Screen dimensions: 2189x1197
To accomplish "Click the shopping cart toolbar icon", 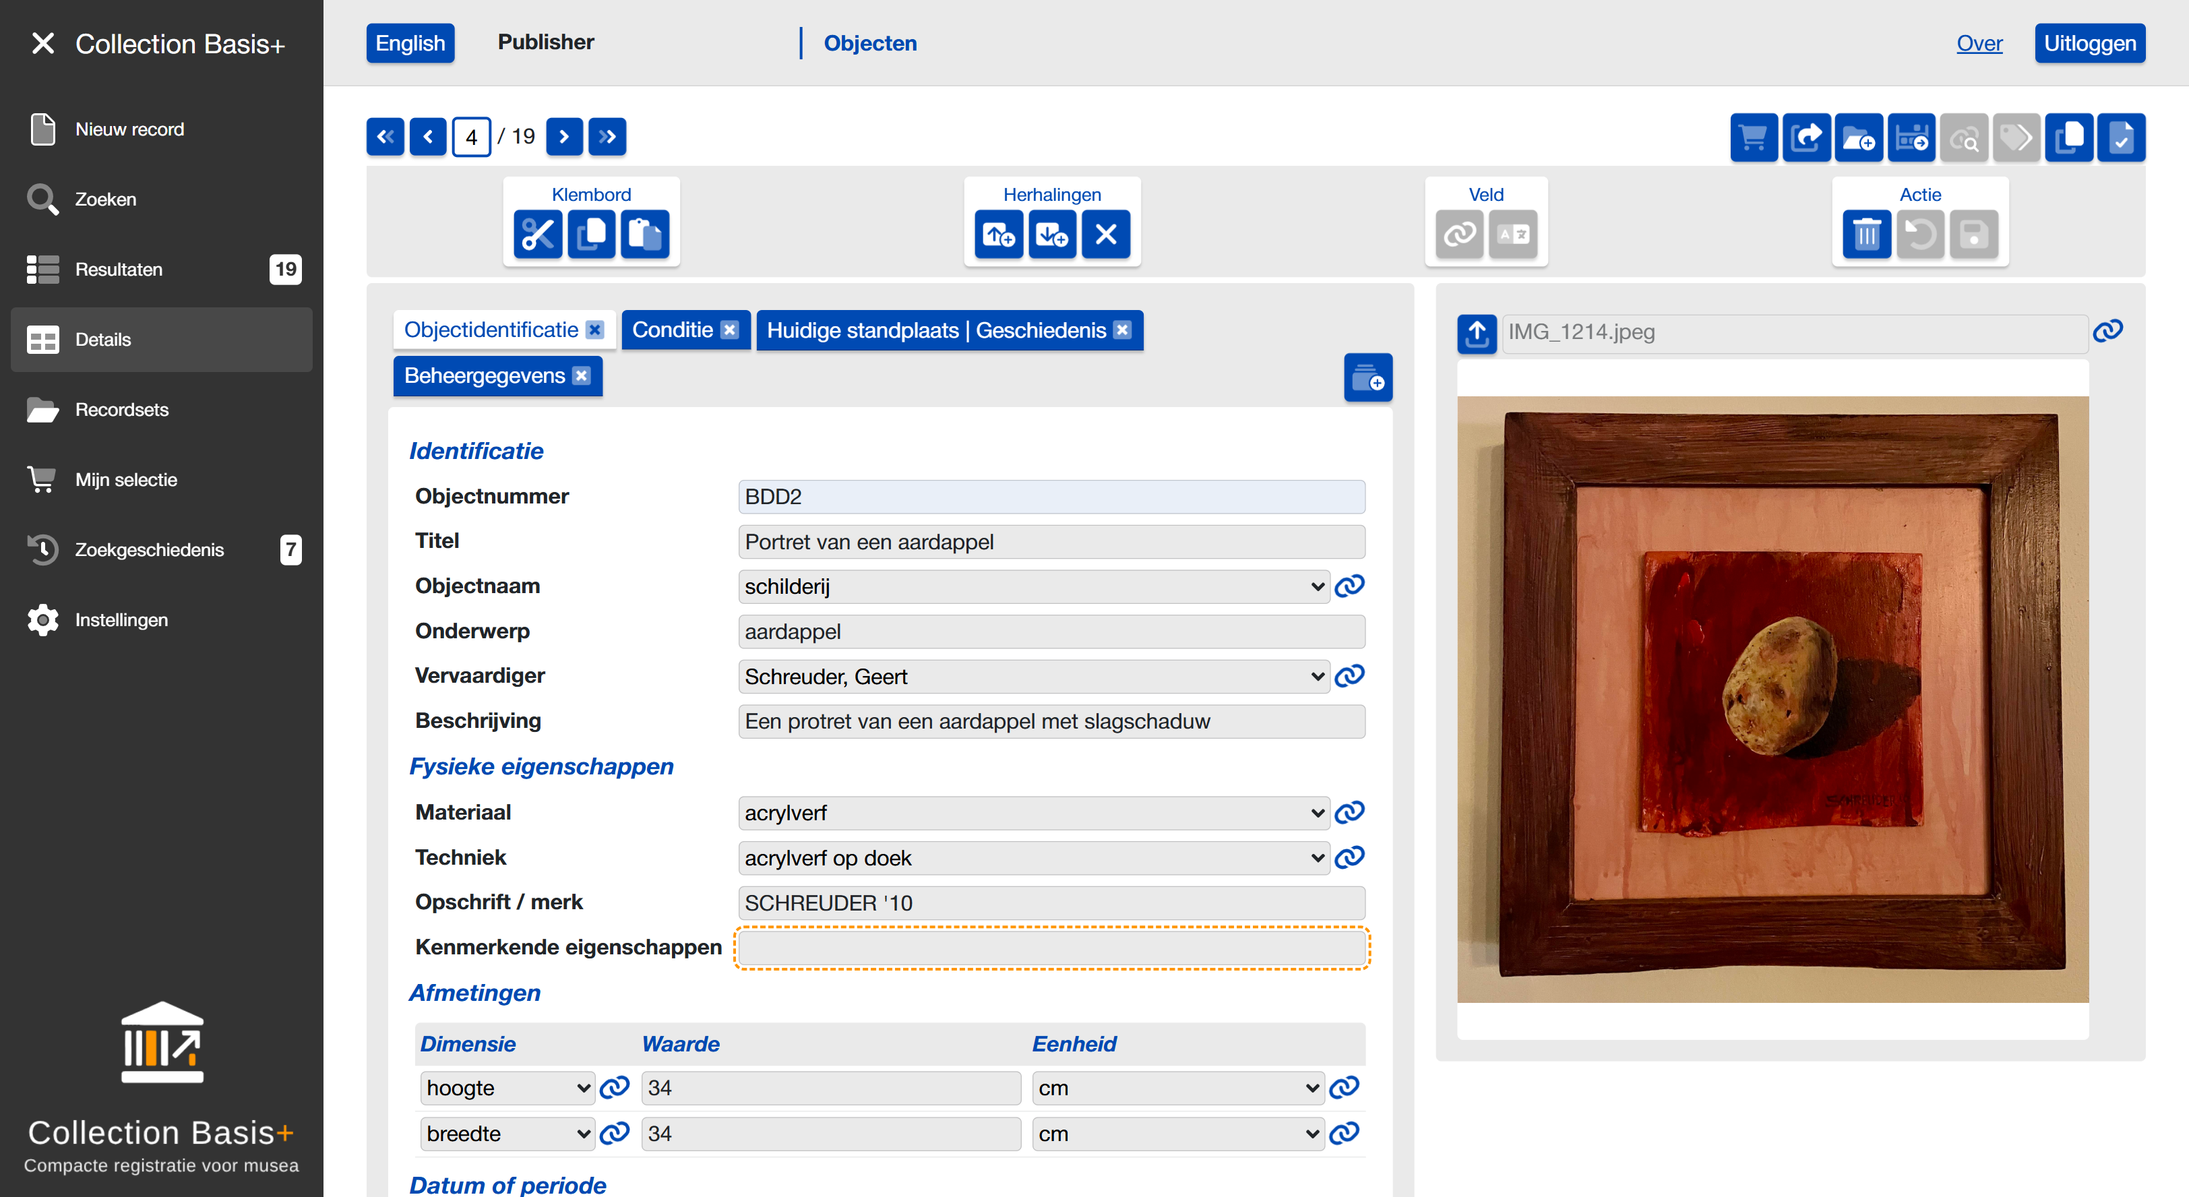I will pos(1753,137).
